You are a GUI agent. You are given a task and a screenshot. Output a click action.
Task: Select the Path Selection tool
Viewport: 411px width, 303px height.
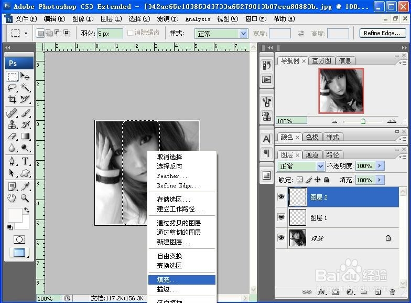(12, 173)
